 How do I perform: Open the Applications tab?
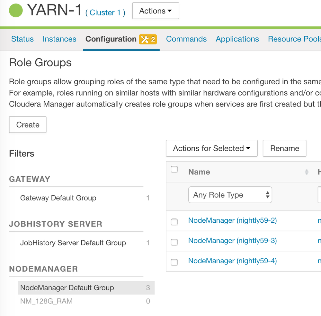tap(237, 39)
